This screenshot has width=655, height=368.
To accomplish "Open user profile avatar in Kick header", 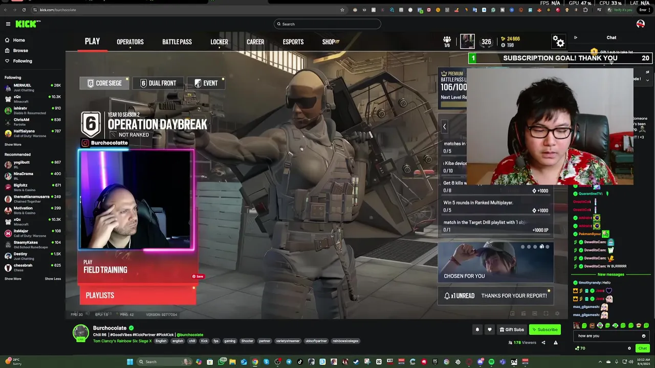I will point(640,24).
